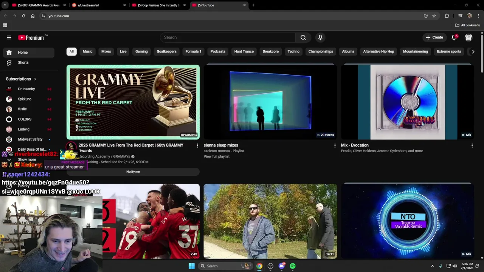Open Chrome icon in the taskbar
The image size is (484, 272).
point(259,266)
